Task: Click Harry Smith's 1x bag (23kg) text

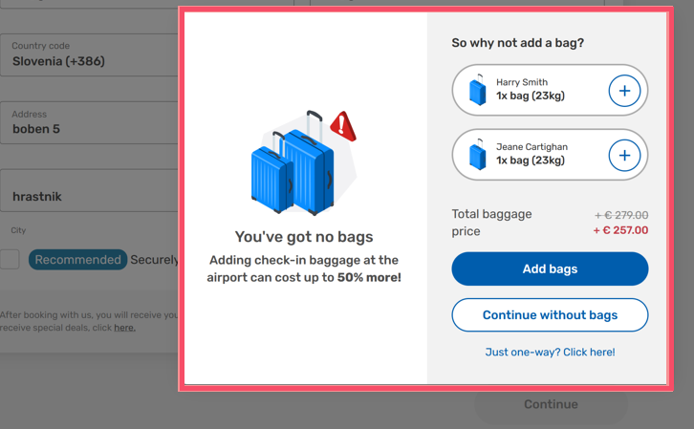Action: point(531,97)
